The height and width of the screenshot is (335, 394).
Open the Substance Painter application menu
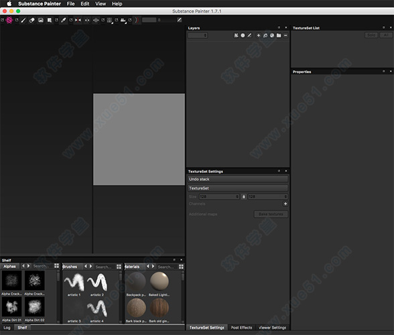[40, 4]
